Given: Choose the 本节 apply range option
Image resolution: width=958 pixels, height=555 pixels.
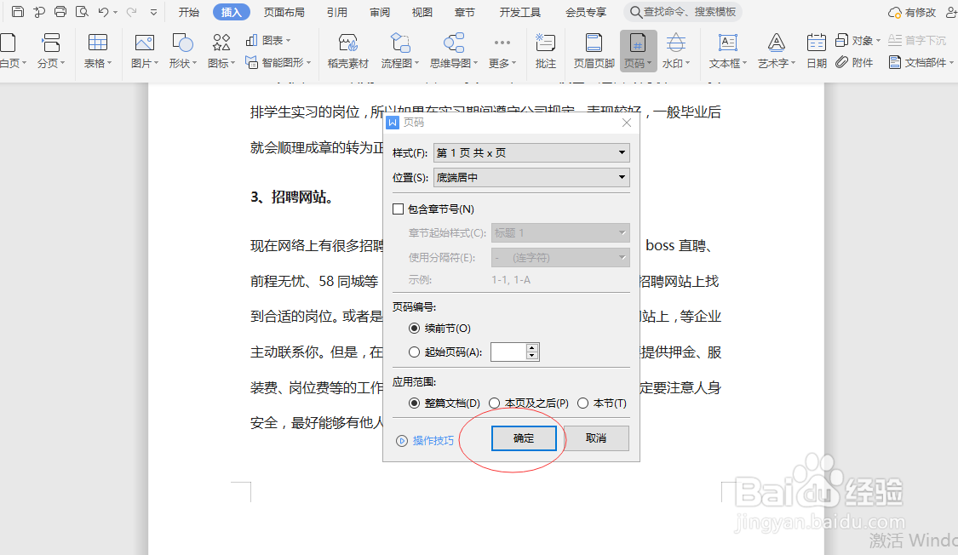Looking at the screenshot, I should [x=582, y=403].
